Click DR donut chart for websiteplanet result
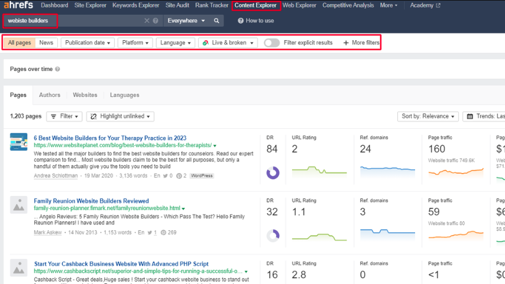Image resolution: width=505 pixels, height=284 pixels. (x=273, y=173)
